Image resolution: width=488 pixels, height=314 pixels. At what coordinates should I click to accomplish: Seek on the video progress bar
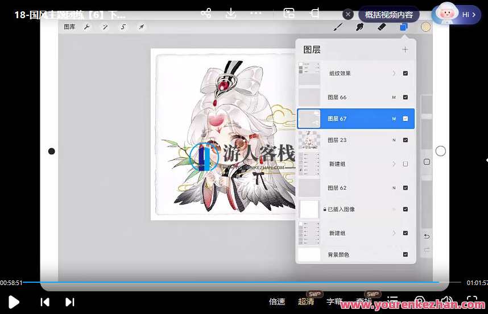242,282
